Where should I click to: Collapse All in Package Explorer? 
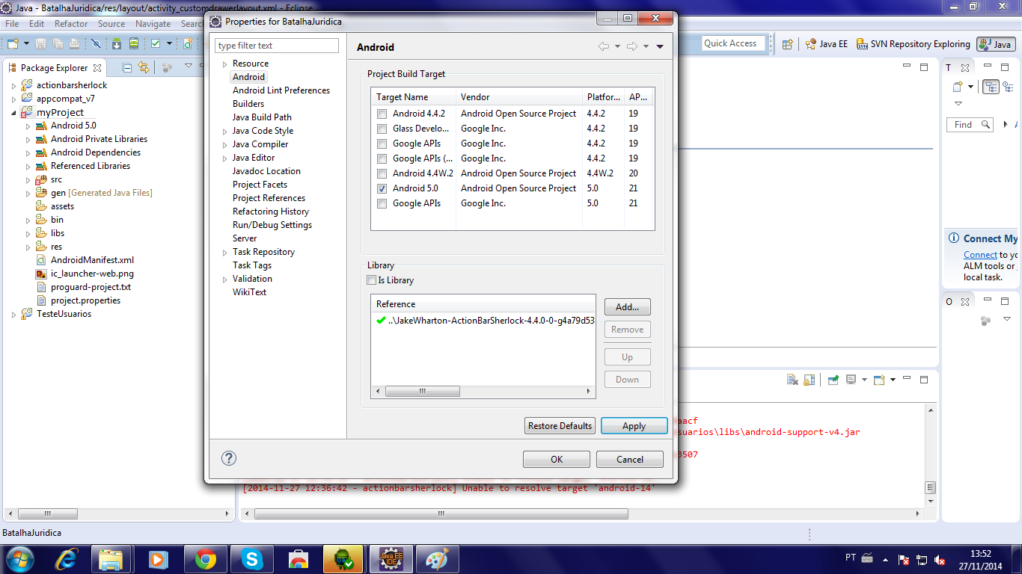[x=127, y=67]
